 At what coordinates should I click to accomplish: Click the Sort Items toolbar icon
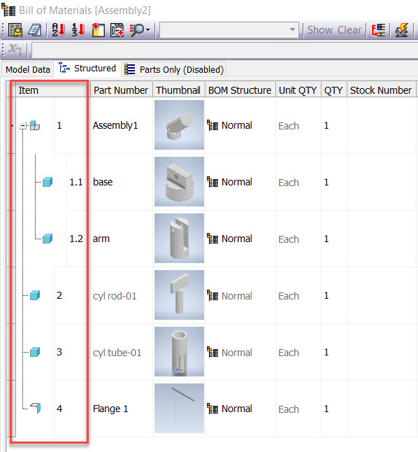pyautogui.click(x=59, y=30)
